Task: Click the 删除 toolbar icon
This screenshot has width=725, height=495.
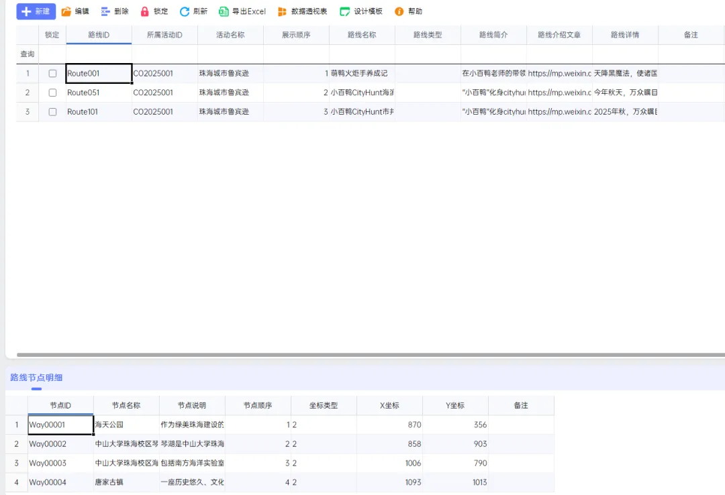Action: [105, 11]
